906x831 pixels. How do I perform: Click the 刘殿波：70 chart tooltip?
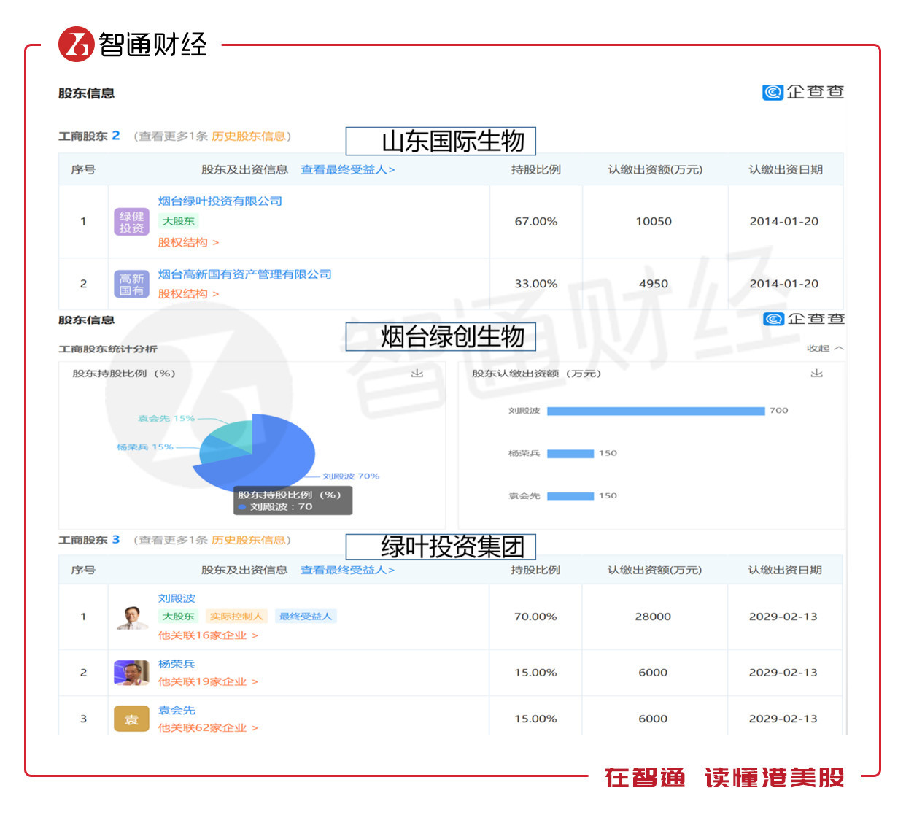tap(293, 500)
